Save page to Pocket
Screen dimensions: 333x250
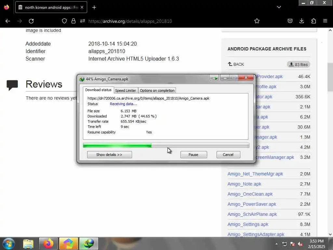[x=290, y=21]
